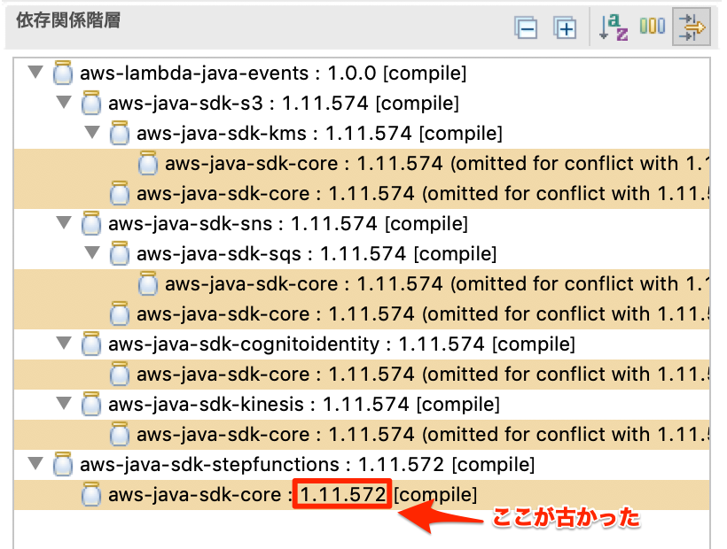Click the jar icon of aws-java-sdk-kinesis
Viewport: 727px width, 549px height.
tap(90, 404)
